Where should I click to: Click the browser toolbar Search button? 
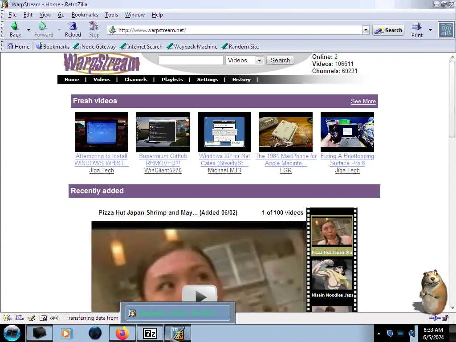point(388,30)
